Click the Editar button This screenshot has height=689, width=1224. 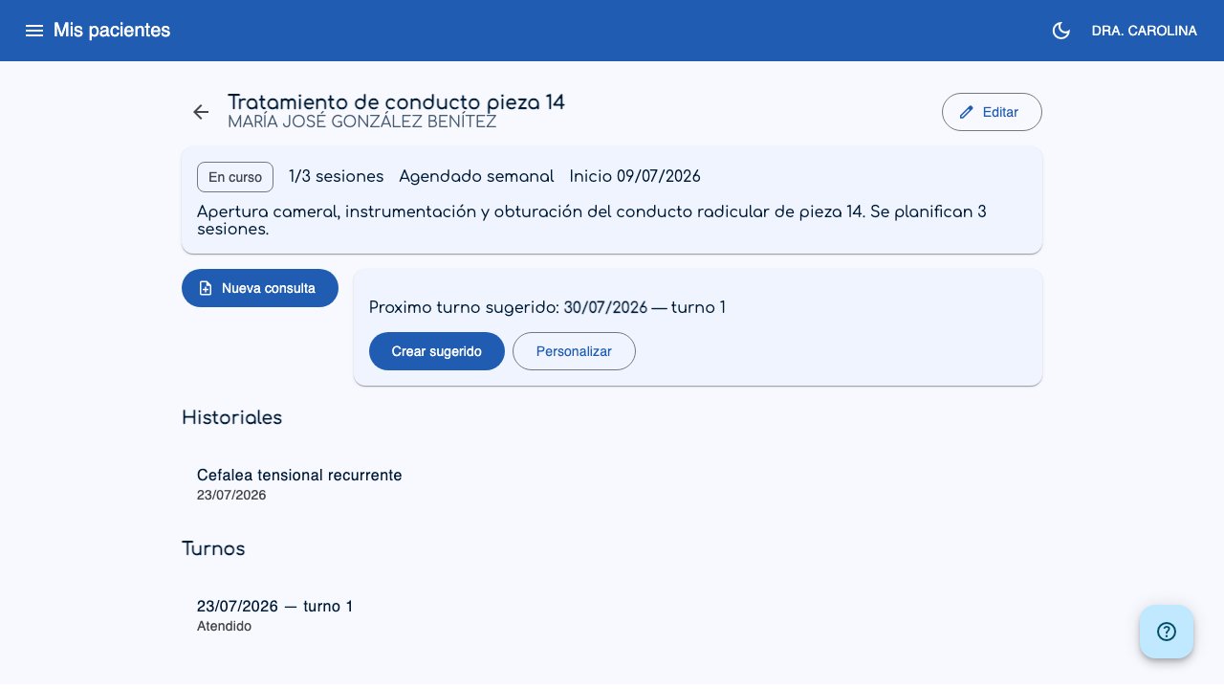click(x=992, y=112)
